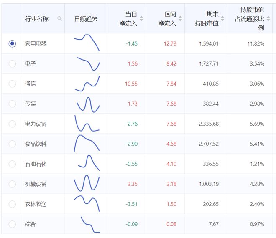This screenshot has height=238, width=276.
Task: Sort by 区间净流入 column arrows
Action: point(180,18)
